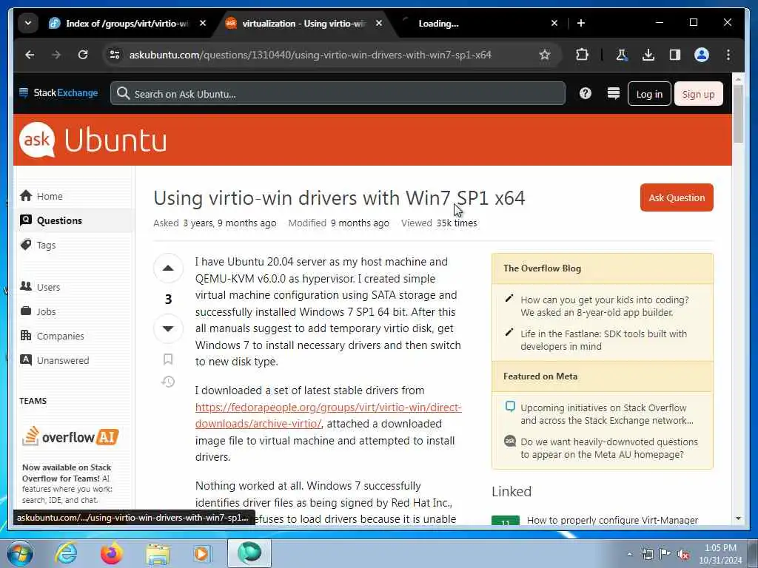Image resolution: width=758 pixels, height=568 pixels.
Task: Click the Log in button
Action: pyautogui.click(x=649, y=94)
